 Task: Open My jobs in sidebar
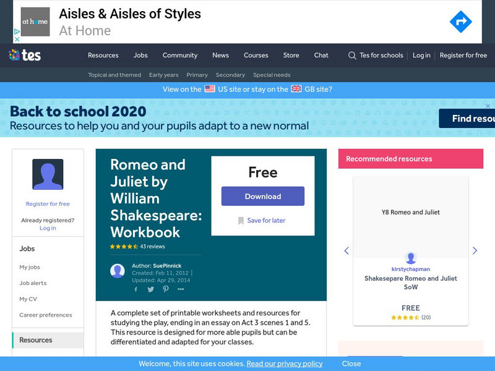tap(30, 267)
